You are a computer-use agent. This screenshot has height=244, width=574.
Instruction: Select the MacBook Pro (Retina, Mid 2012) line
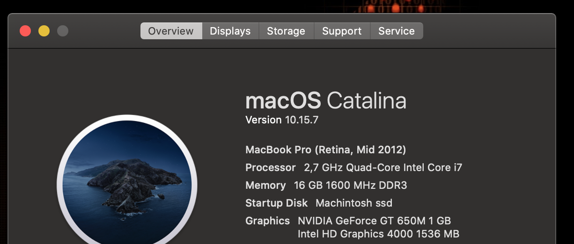(326, 150)
